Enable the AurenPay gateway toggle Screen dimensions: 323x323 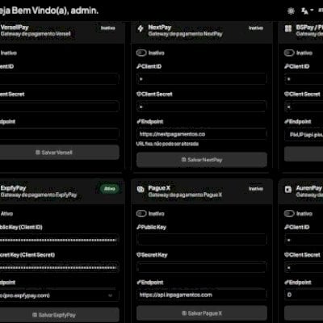click(289, 214)
